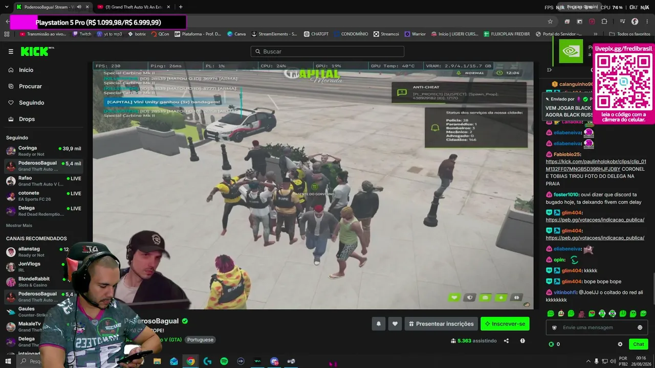Open the browser profile avatar icon

coord(635,21)
